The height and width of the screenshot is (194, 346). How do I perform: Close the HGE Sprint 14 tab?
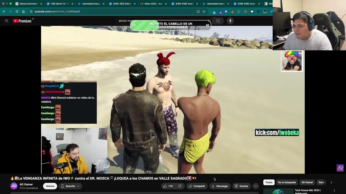[72, 4]
